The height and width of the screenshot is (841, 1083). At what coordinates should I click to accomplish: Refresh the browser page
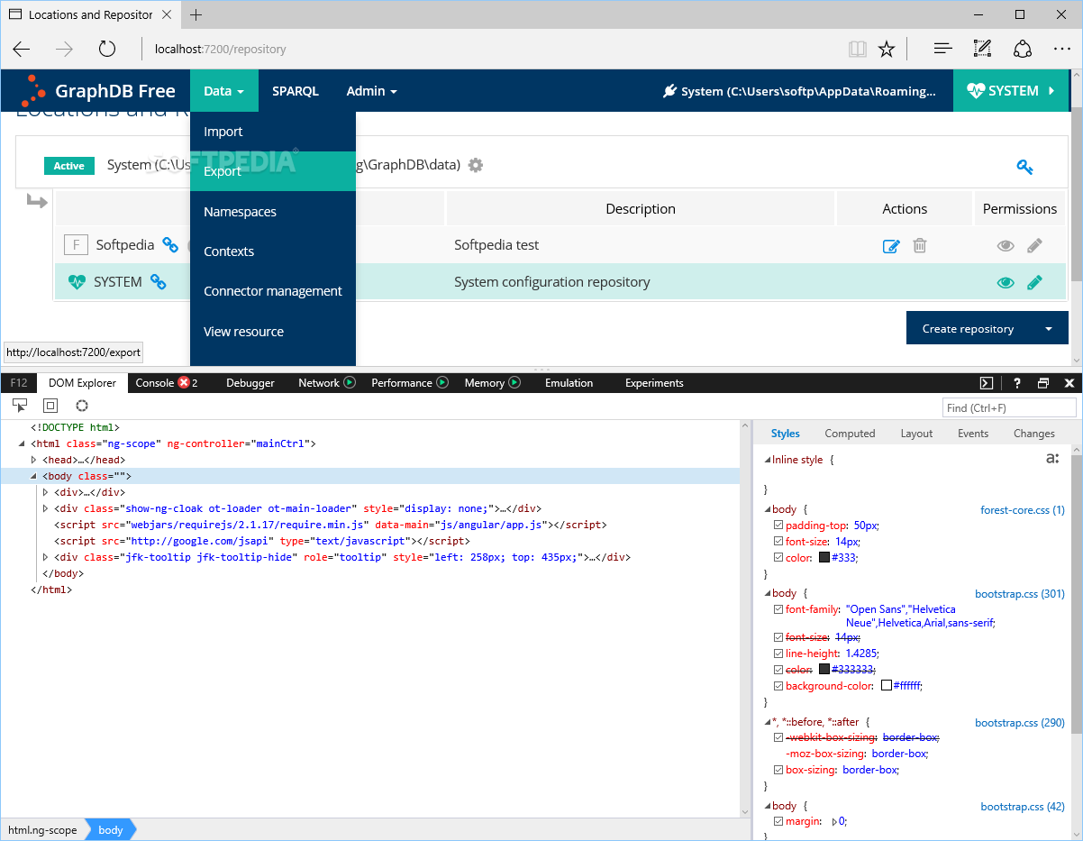(x=107, y=49)
